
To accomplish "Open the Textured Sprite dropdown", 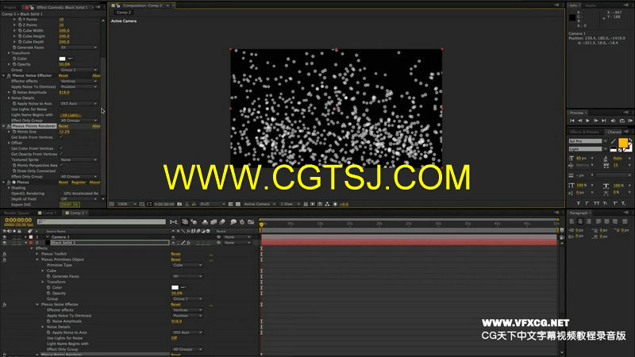I will click(x=79, y=160).
